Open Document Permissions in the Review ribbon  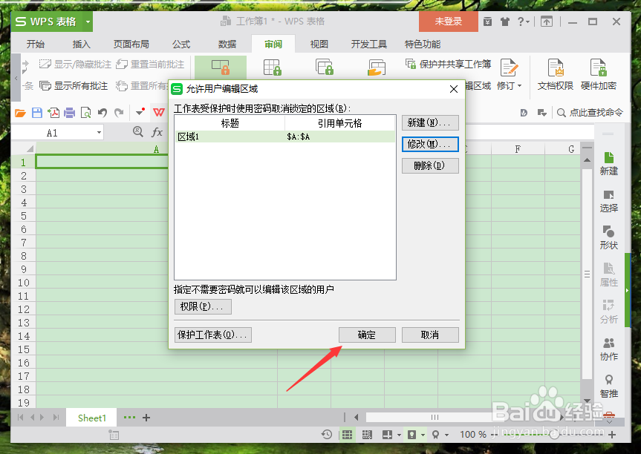tap(556, 70)
